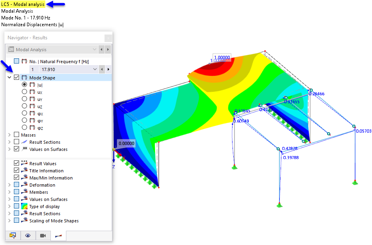
Task: Toggle the Deformation checkbox
Action: (x=16, y=184)
